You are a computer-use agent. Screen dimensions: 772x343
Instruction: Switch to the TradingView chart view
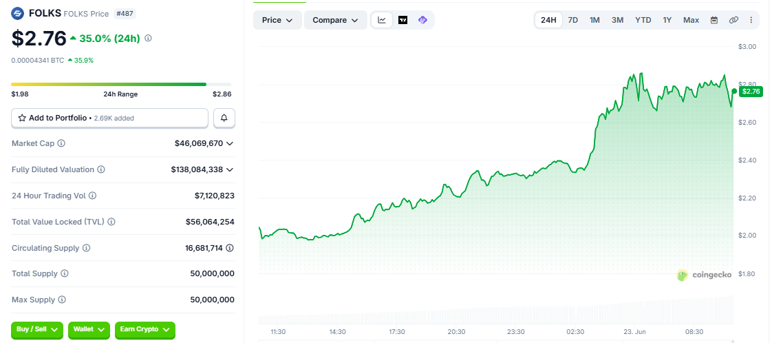coord(403,20)
